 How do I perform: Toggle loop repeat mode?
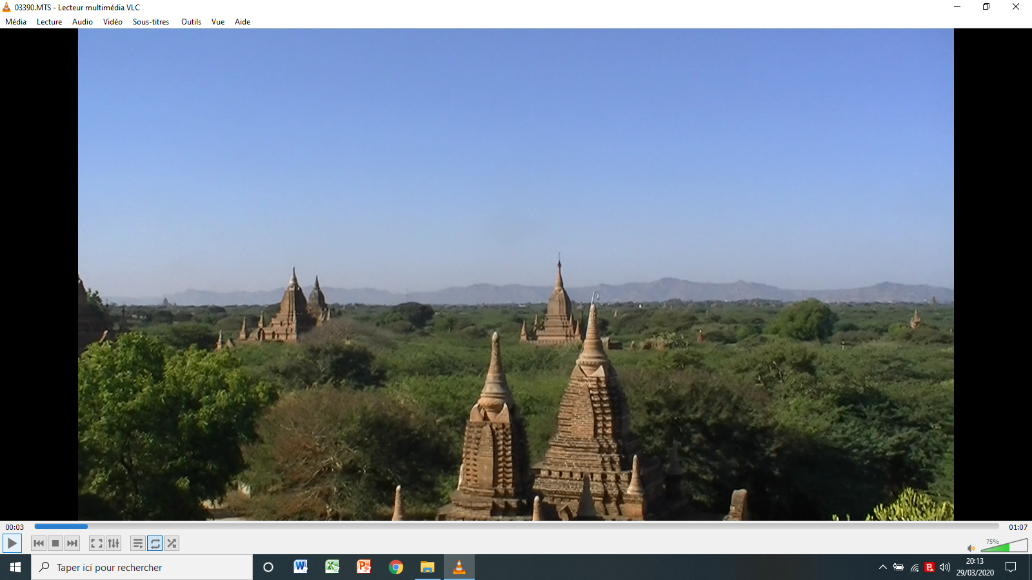click(x=155, y=543)
